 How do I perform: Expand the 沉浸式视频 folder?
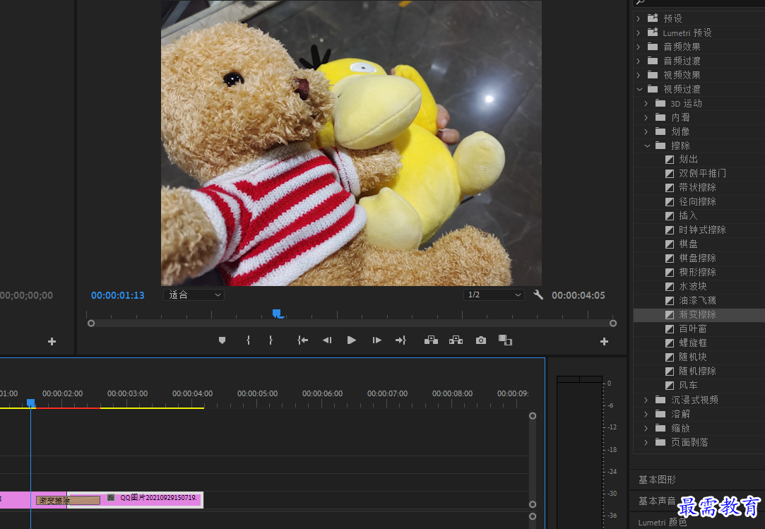coord(646,400)
